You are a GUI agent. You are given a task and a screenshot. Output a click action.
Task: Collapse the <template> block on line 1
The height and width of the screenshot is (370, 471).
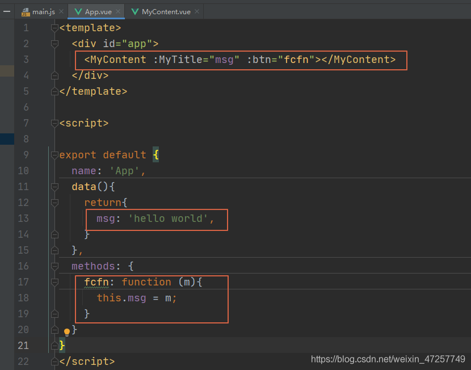tap(54, 28)
